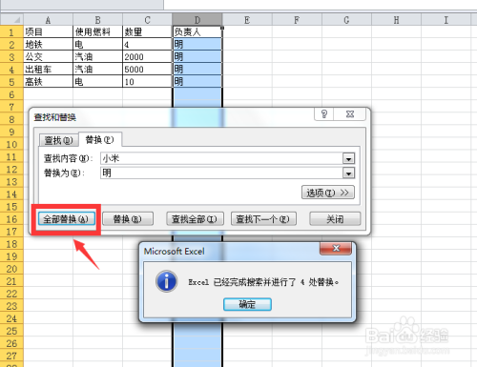Image resolution: width=477 pixels, height=367 pixels.
Task: Select row 25 header
Action: (11, 331)
